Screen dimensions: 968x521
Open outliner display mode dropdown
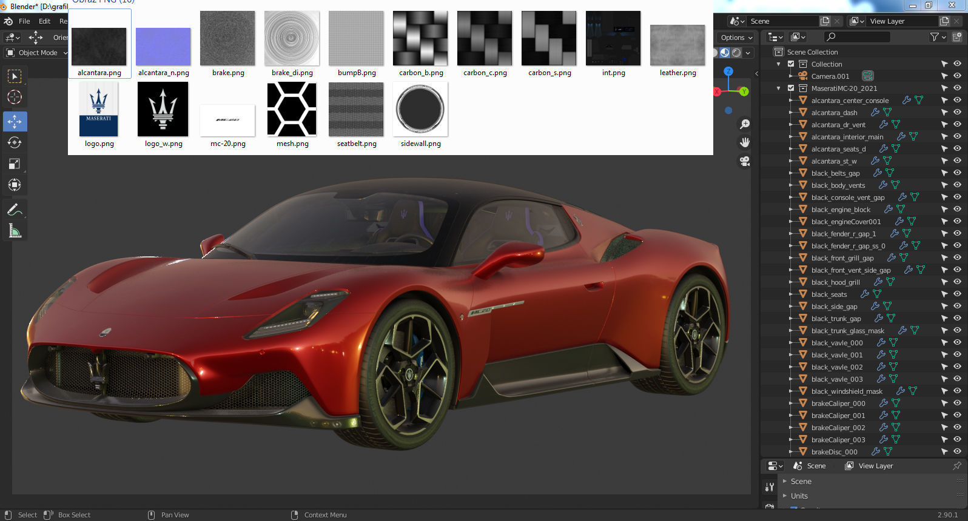tap(798, 37)
